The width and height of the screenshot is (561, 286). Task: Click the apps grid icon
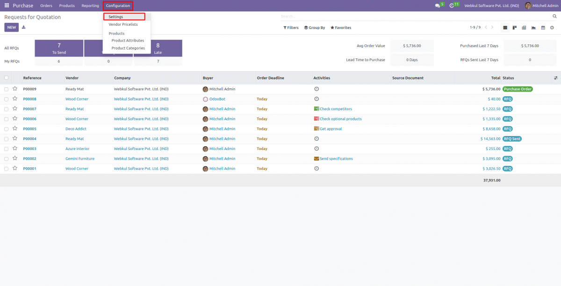tap(7, 5)
